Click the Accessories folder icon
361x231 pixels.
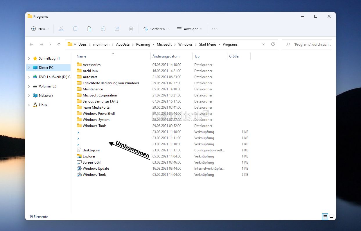[x=79, y=65]
